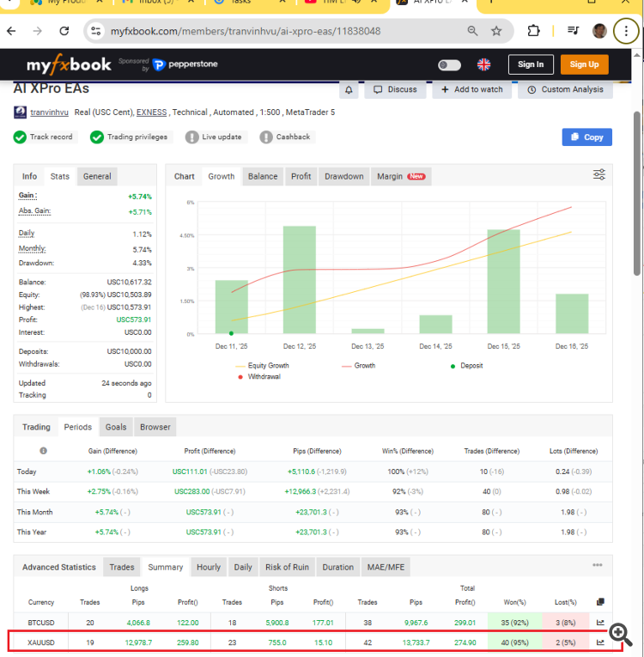Open chart icon for XAUUSD row
The height and width of the screenshot is (657, 644).
click(600, 642)
